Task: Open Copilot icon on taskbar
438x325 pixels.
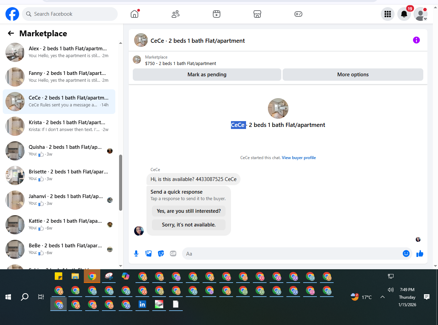Action: click(x=126, y=276)
